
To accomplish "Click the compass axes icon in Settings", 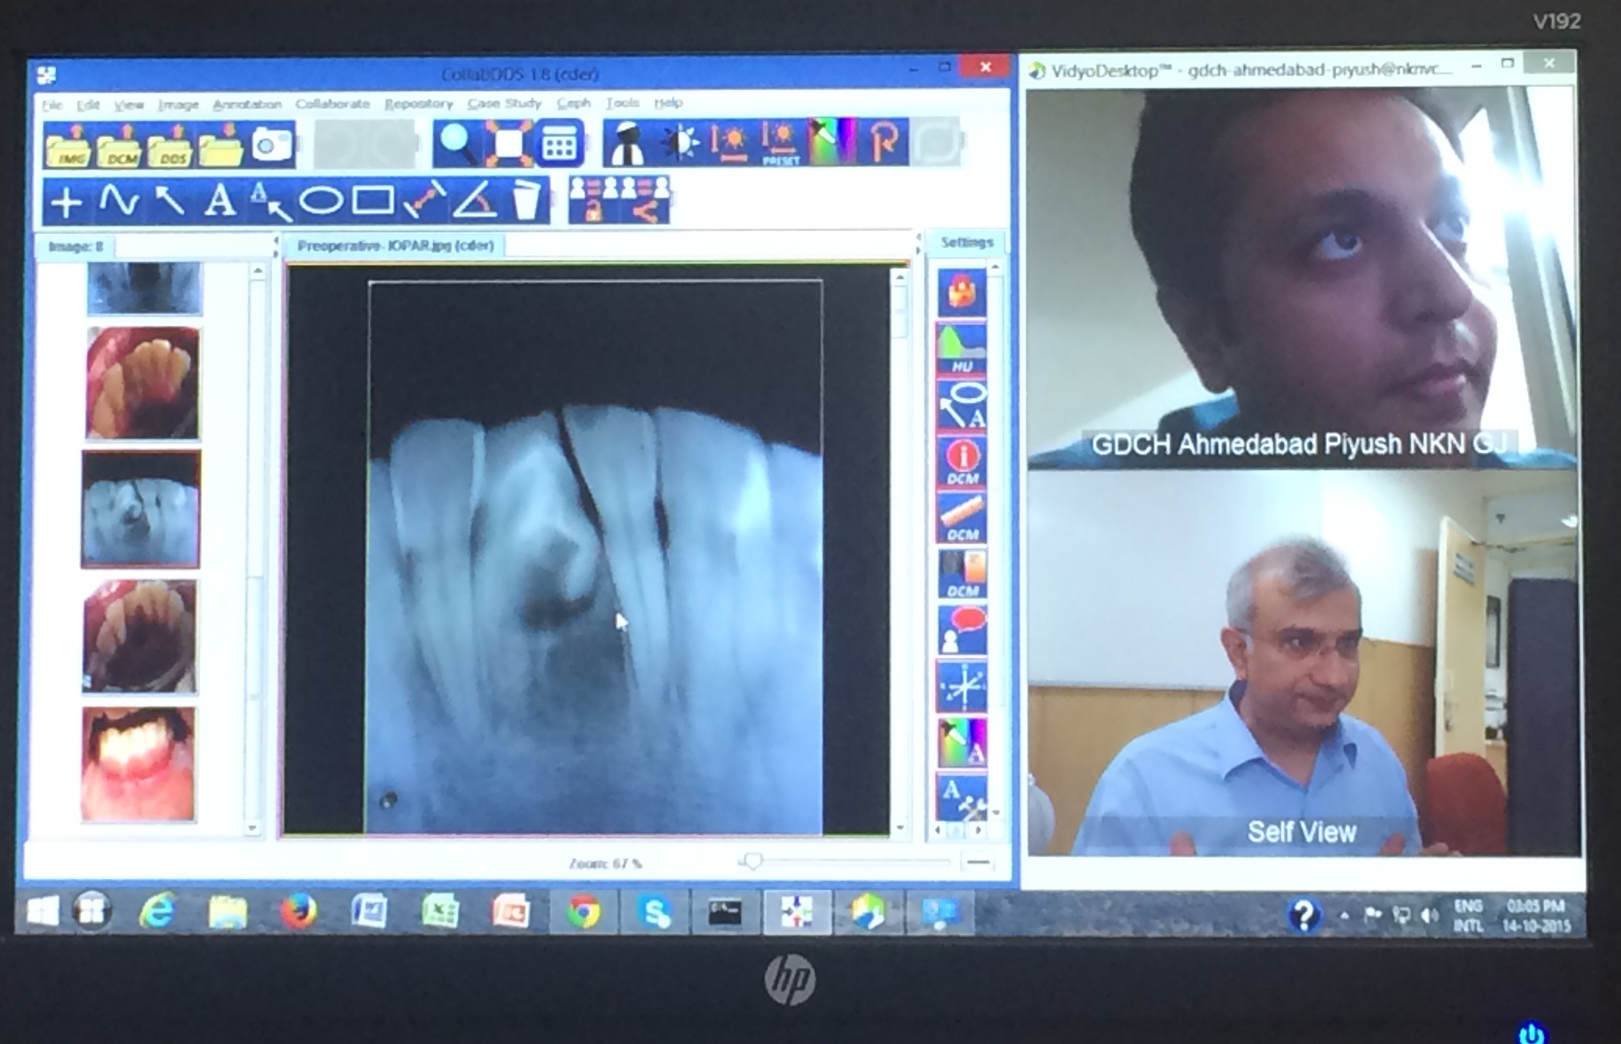I will [x=962, y=687].
